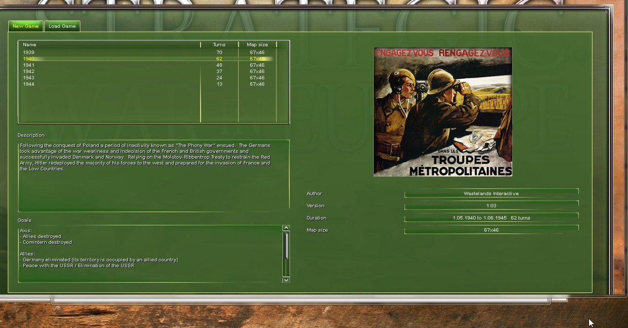Click the 'Comintern destroyed' goal line
The image size is (628, 328).
(46, 242)
